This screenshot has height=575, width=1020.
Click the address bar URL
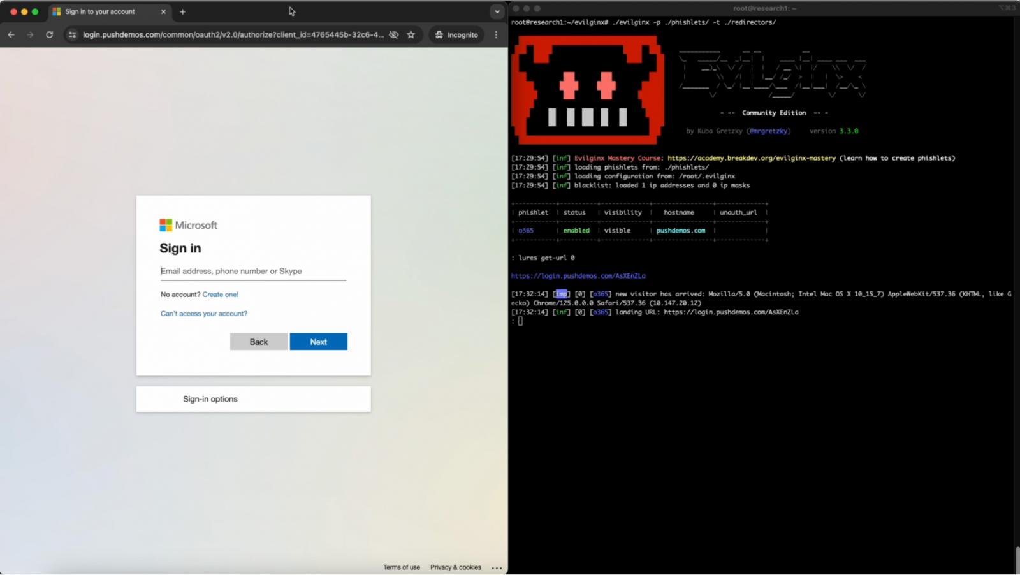click(x=233, y=34)
